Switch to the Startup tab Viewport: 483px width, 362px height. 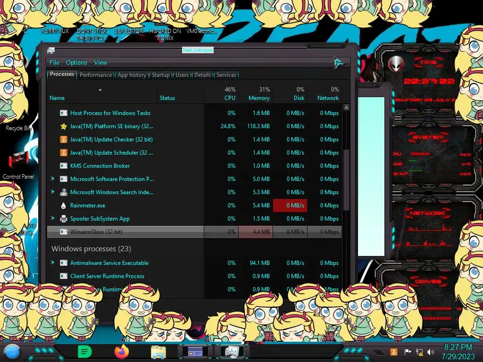160,75
